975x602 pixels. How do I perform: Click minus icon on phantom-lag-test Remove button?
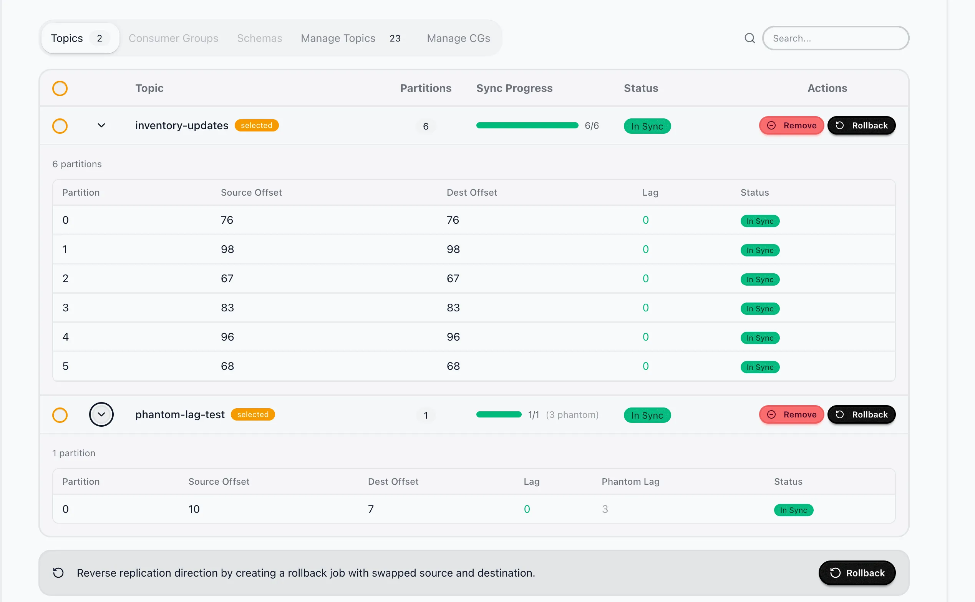(771, 415)
